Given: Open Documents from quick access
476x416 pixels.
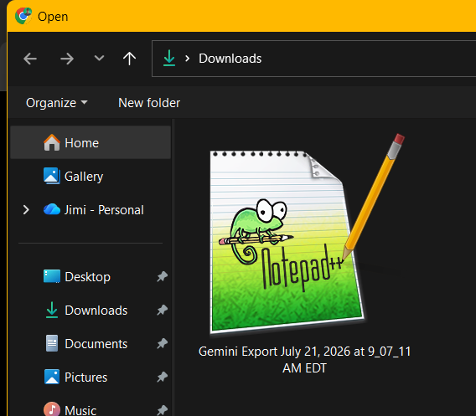Looking at the screenshot, I should 96,344.
